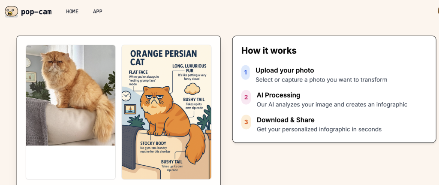Click the illustrated wall clock in infographic
Viewport: 439px width, 185px height.
pos(126,96)
